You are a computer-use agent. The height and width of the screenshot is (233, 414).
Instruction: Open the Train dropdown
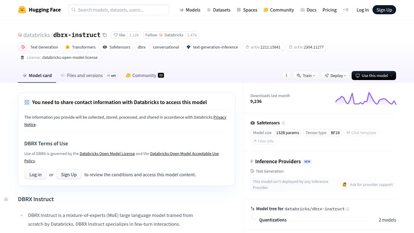(305, 76)
